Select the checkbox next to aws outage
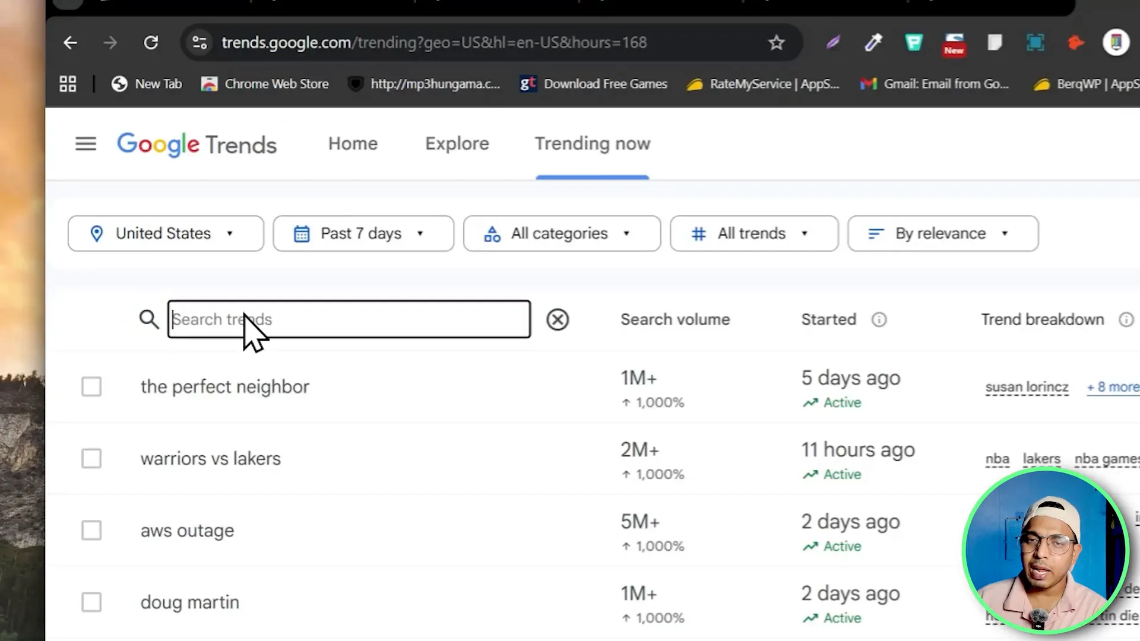The image size is (1140, 641). [91, 530]
